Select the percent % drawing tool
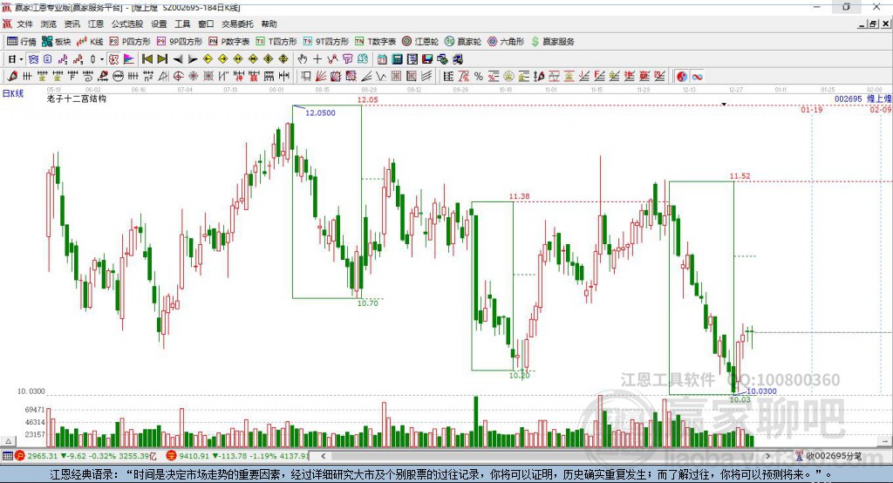The width and height of the screenshot is (893, 483). 479,77
